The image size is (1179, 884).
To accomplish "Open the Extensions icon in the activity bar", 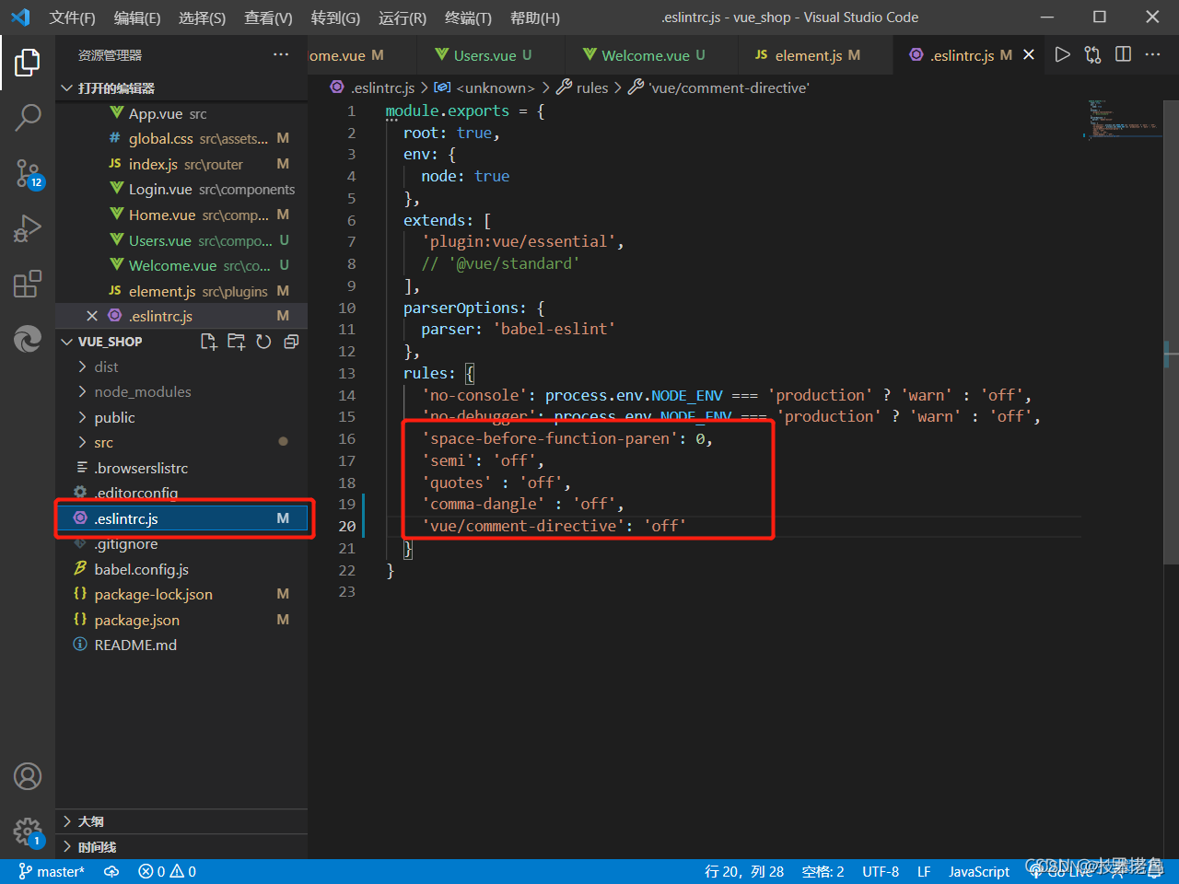I will coord(28,284).
